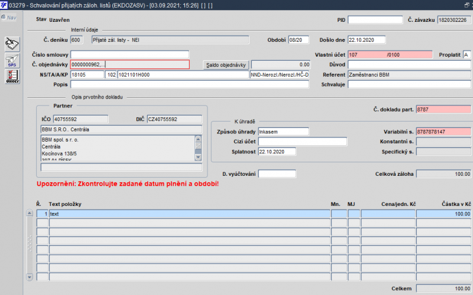Click the Mn. cell of row 1
473x295 pixels.
point(339,214)
